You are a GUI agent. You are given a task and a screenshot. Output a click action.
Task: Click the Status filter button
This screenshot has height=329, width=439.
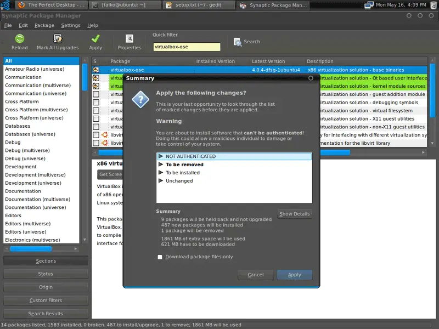click(46, 274)
